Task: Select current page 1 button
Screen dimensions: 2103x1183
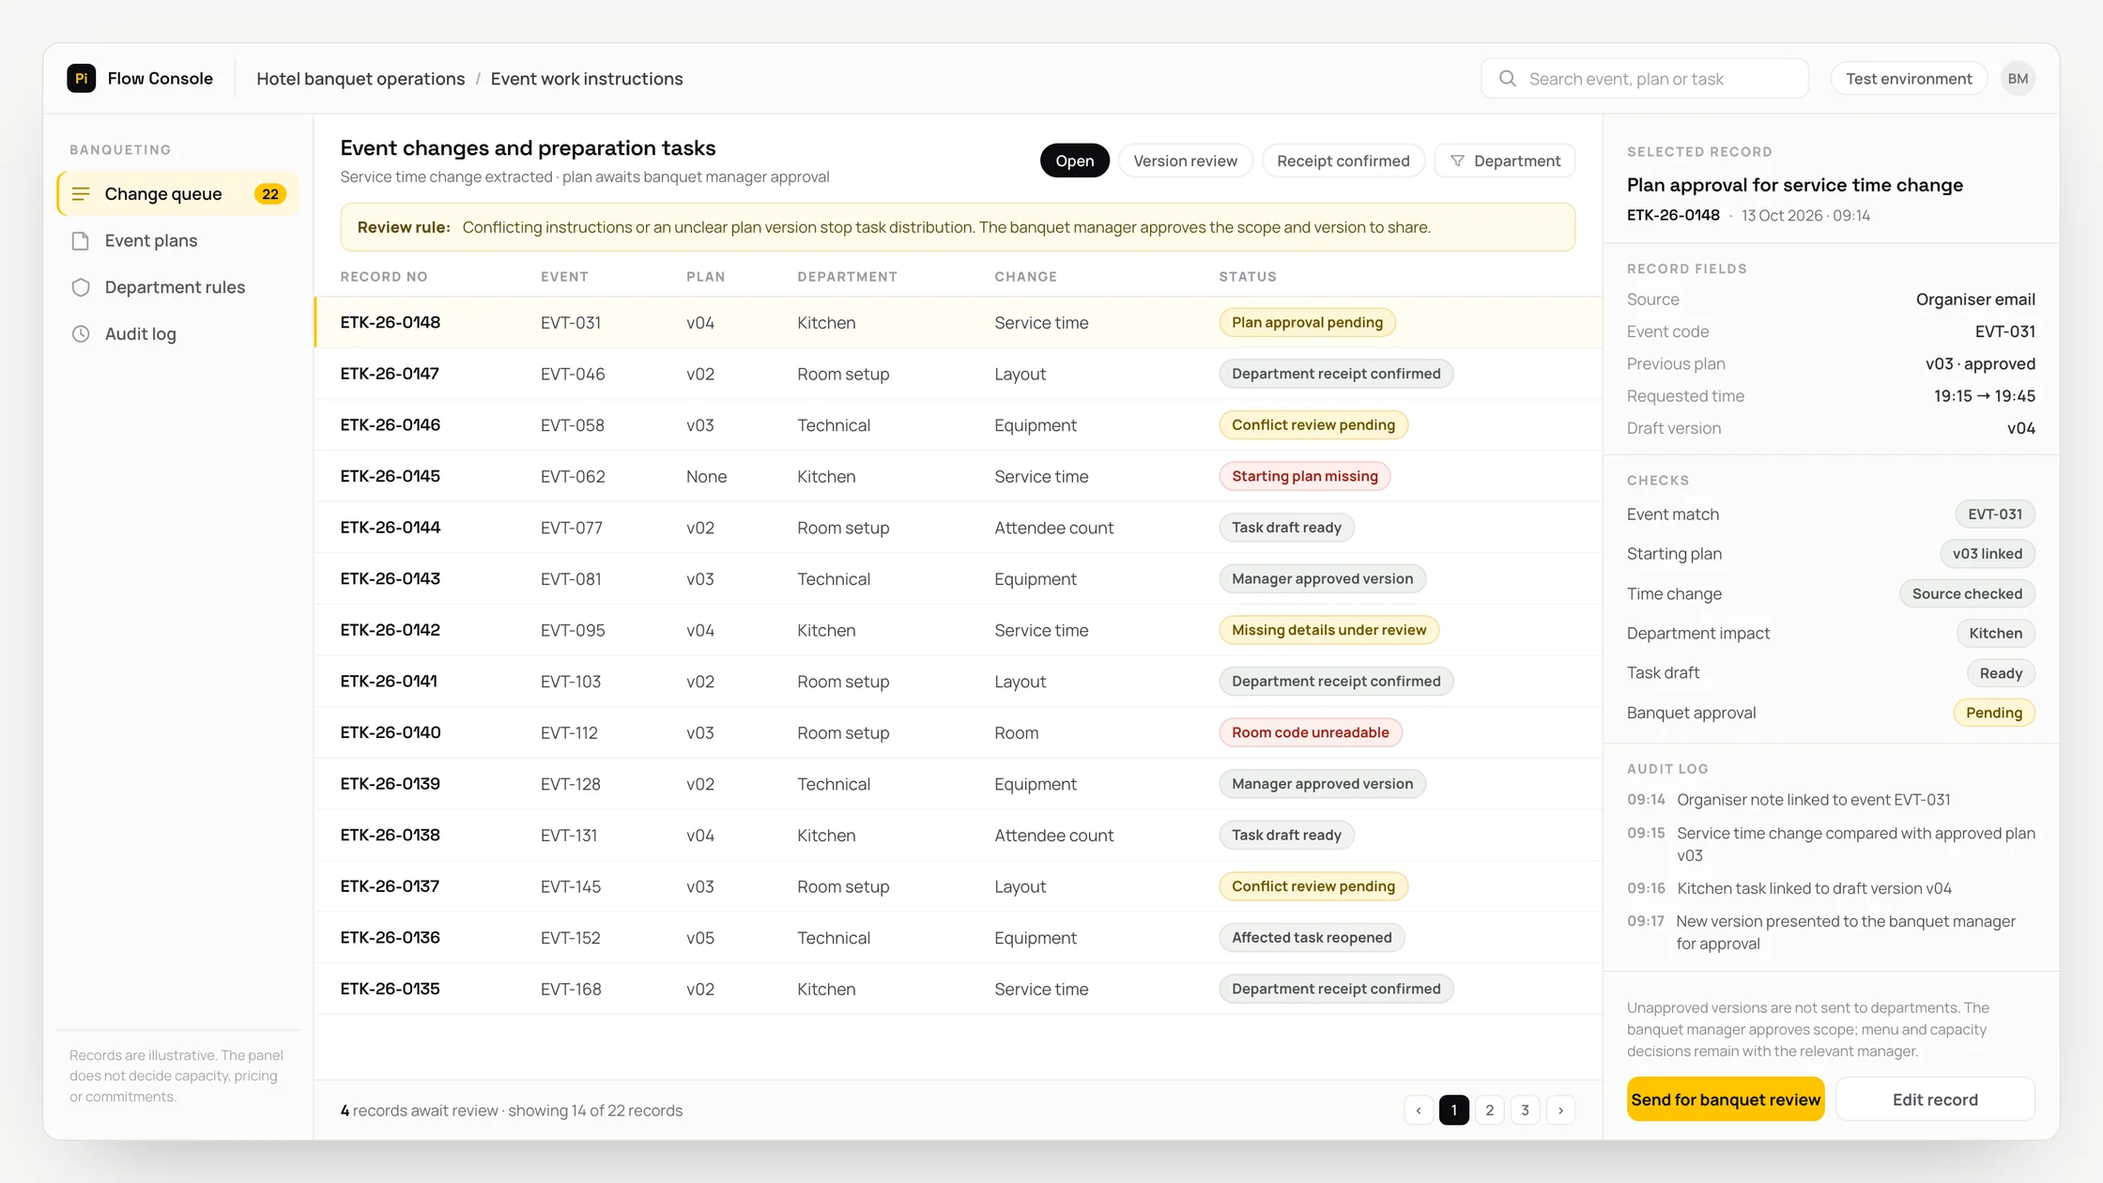Action: (1453, 1111)
